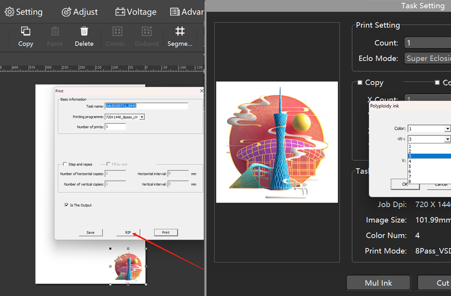Image resolution: width=451 pixels, height=296 pixels.
Task: Click the -W- dropdown in Polyploidy ink
Action: [x=448, y=139]
